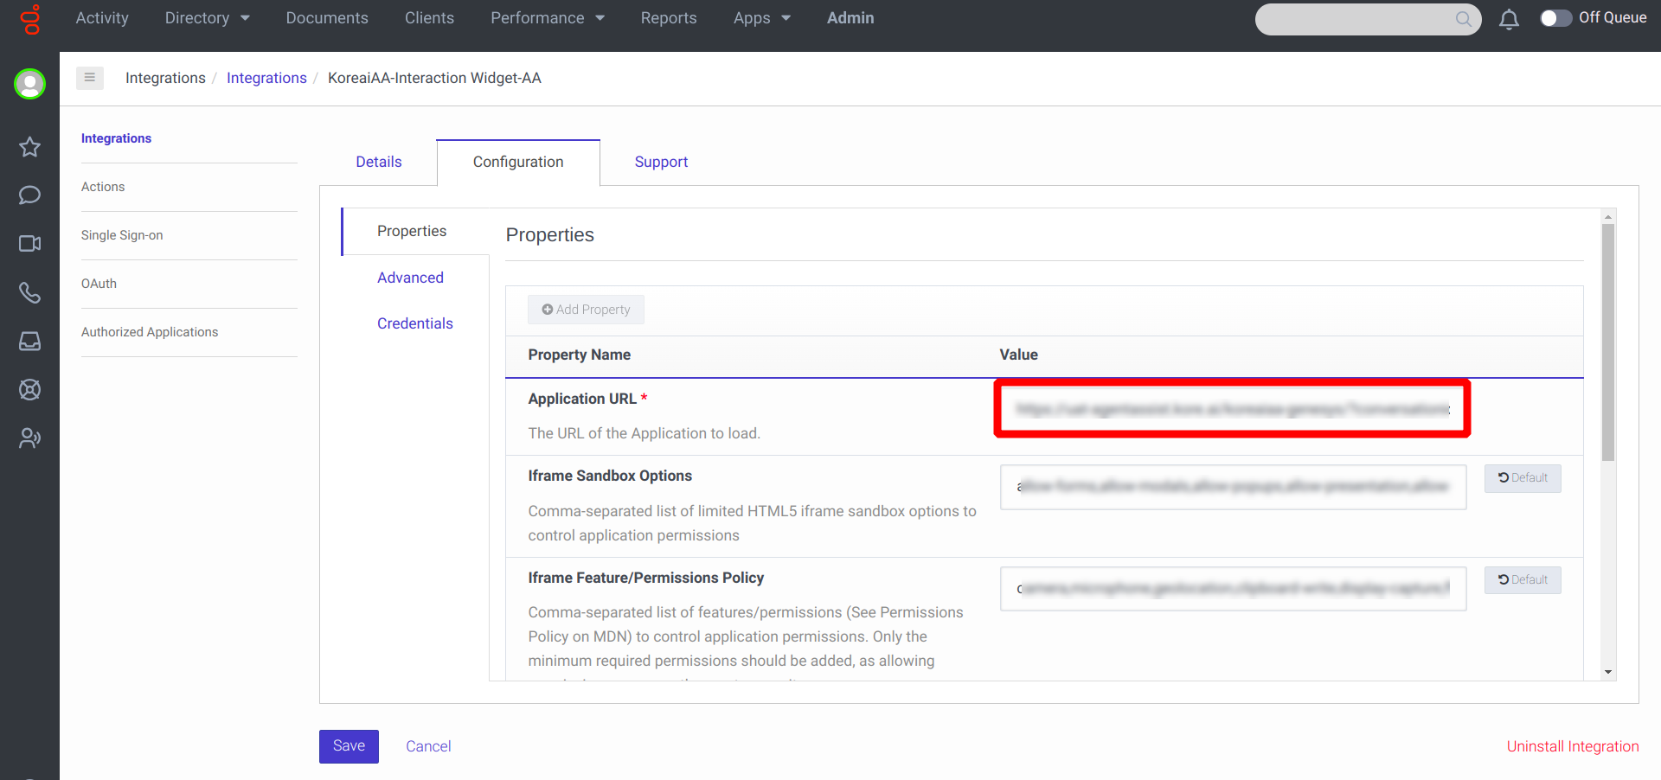Expand the Directory dropdown menu

[x=207, y=18]
